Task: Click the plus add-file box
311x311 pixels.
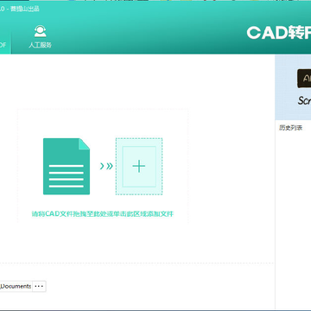Action: click(x=139, y=167)
